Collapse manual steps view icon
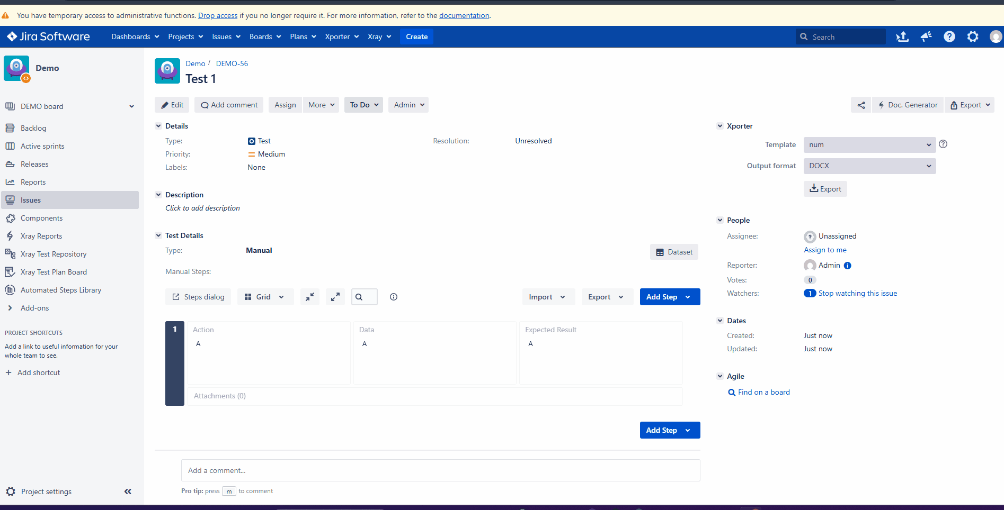 (310, 297)
